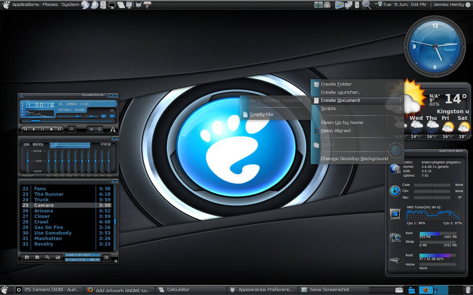Click the analog clock widget

pos(435,46)
